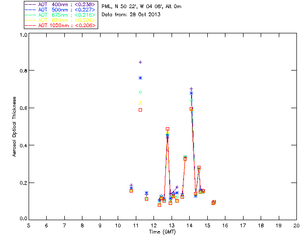The width and height of the screenshot is (305, 244).
Task: Click the x-axis tick label 19
Action: coord(279,226)
